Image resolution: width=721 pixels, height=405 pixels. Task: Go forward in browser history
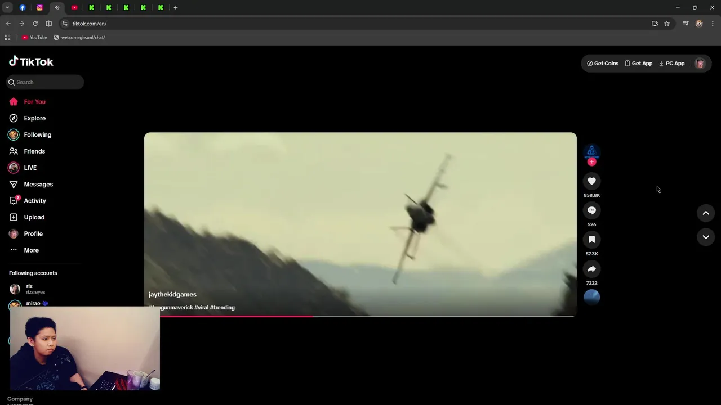(21, 24)
